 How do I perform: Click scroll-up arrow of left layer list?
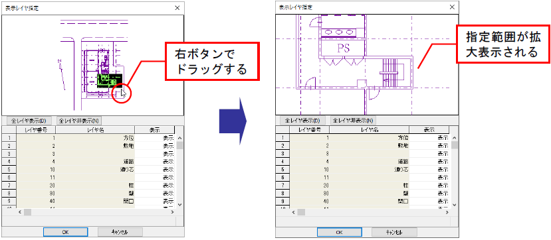[x=180, y=138]
